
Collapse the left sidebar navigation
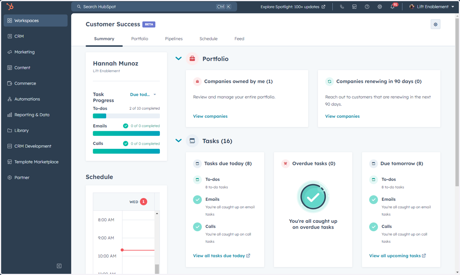[59, 266]
